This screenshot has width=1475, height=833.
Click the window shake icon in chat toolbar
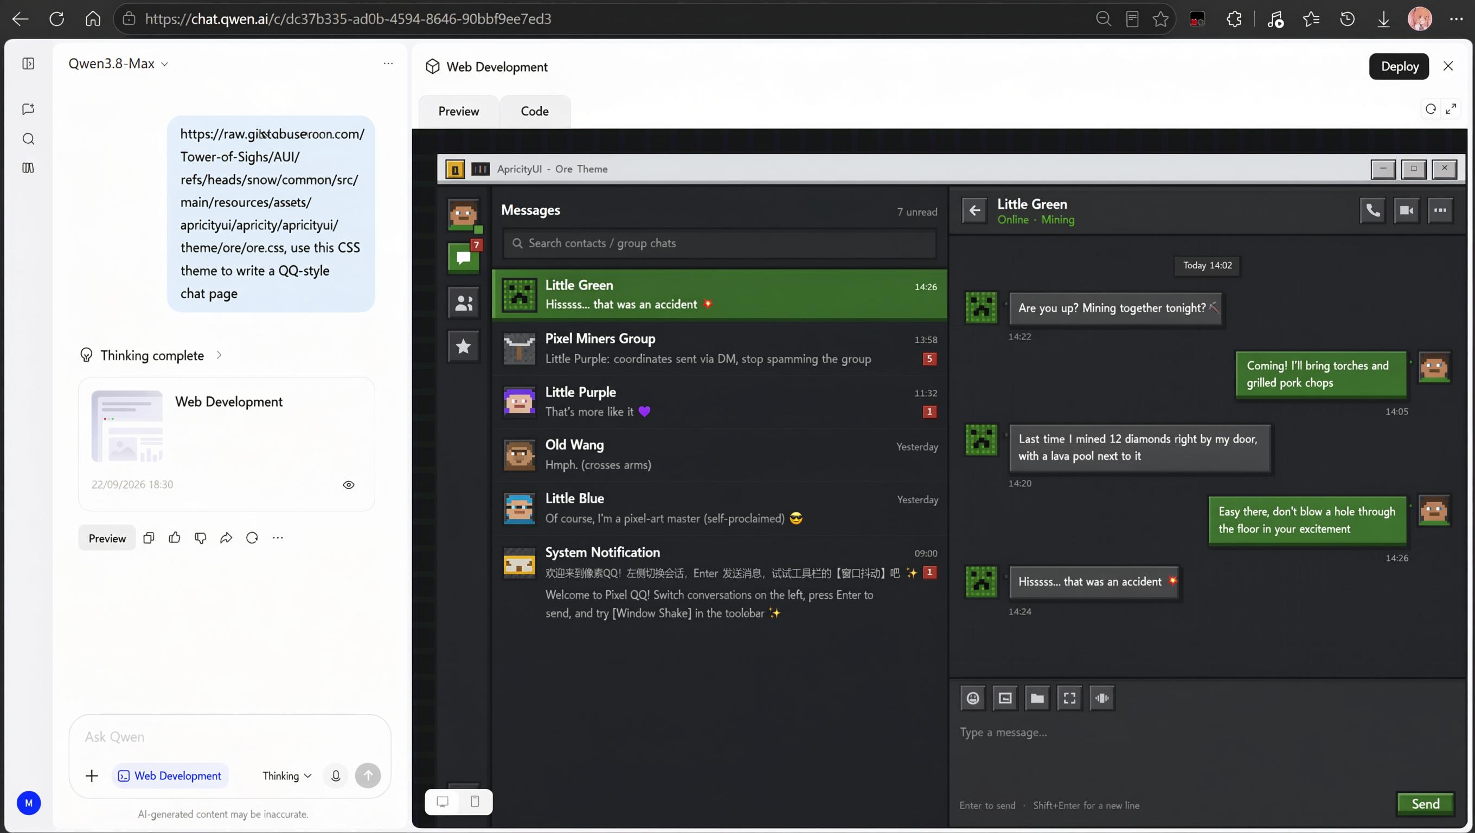pyautogui.click(x=1102, y=698)
